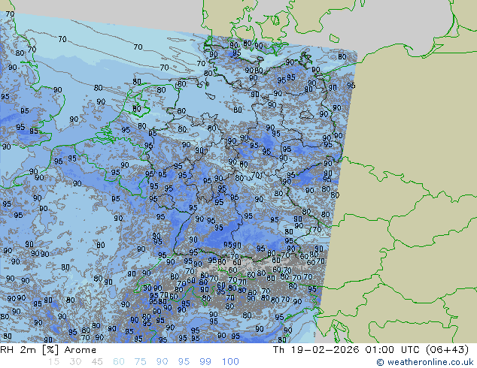Viewport: 477px width, 368px height.
Task: Click legend value 15 in the colour scale
Action: pyautogui.click(x=53, y=362)
